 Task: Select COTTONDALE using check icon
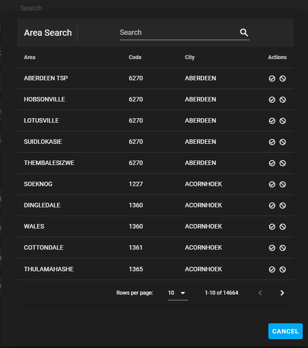[x=272, y=248]
